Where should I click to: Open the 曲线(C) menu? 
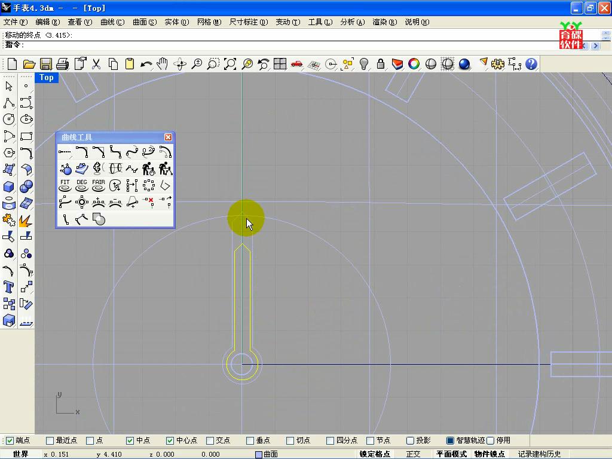pyautogui.click(x=112, y=22)
